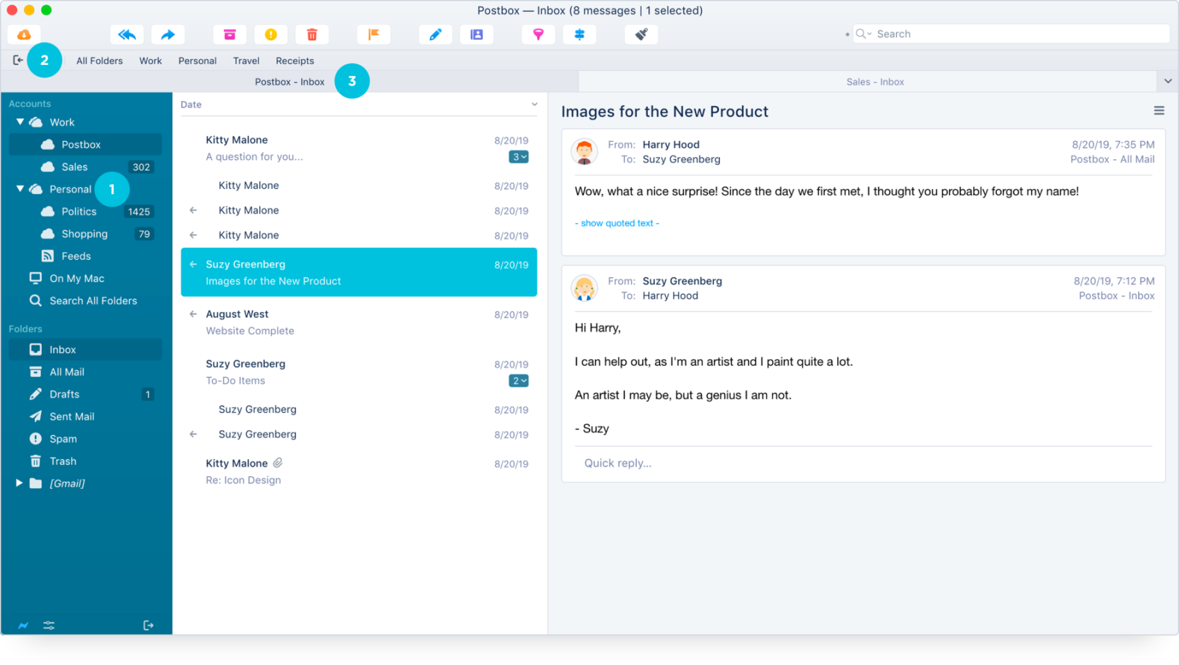Image resolution: width=1179 pixels, height=665 pixels.
Task: Archive message with pink archive icon
Action: [229, 34]
